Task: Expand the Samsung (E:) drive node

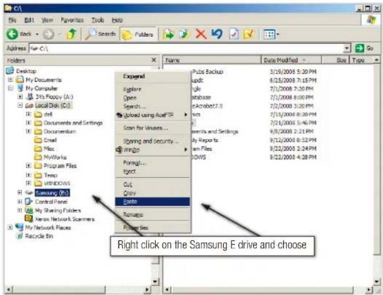Action: (x=20, y=193)
